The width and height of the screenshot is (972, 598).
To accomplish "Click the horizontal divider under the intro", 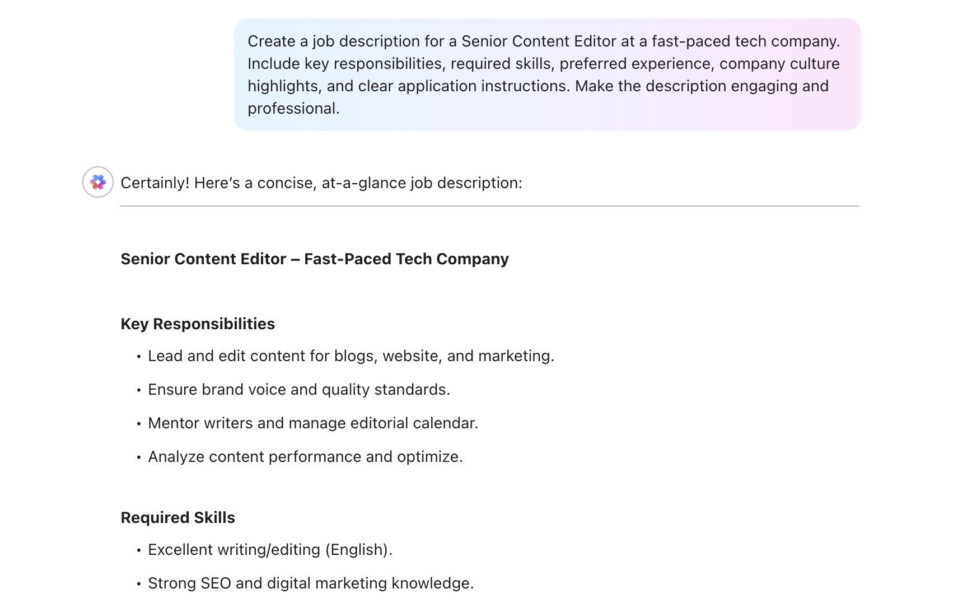I will (490, 206).
